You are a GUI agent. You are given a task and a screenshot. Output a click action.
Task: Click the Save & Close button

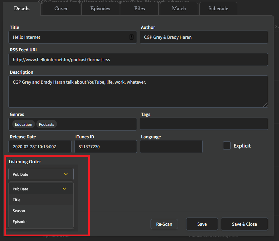[x=244, y=224]
